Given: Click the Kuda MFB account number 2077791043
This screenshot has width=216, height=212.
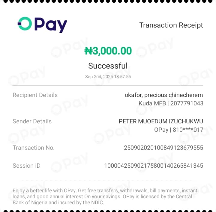Looking at the screenshot, I should pos(187,103).
